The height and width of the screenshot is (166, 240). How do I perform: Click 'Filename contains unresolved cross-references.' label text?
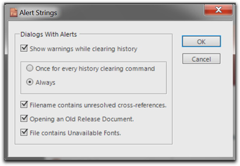pos(98,105)
